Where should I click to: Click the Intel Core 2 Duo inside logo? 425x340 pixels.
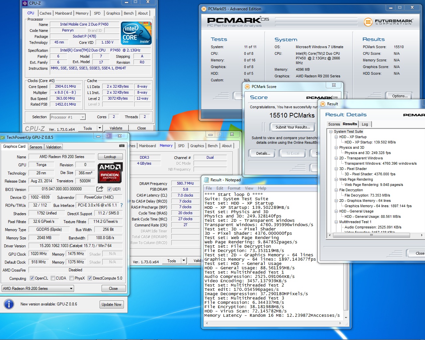[x=136, y=33]
